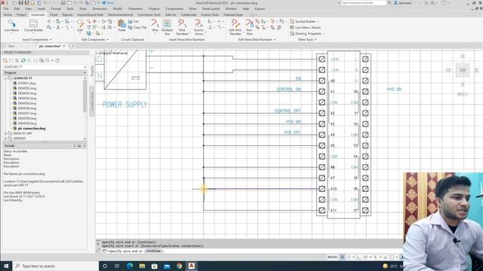The height and width of the screenshot is (271, 483).
Task: Click the command line input field
Action: pyautogui.click(x=253, y=251)
